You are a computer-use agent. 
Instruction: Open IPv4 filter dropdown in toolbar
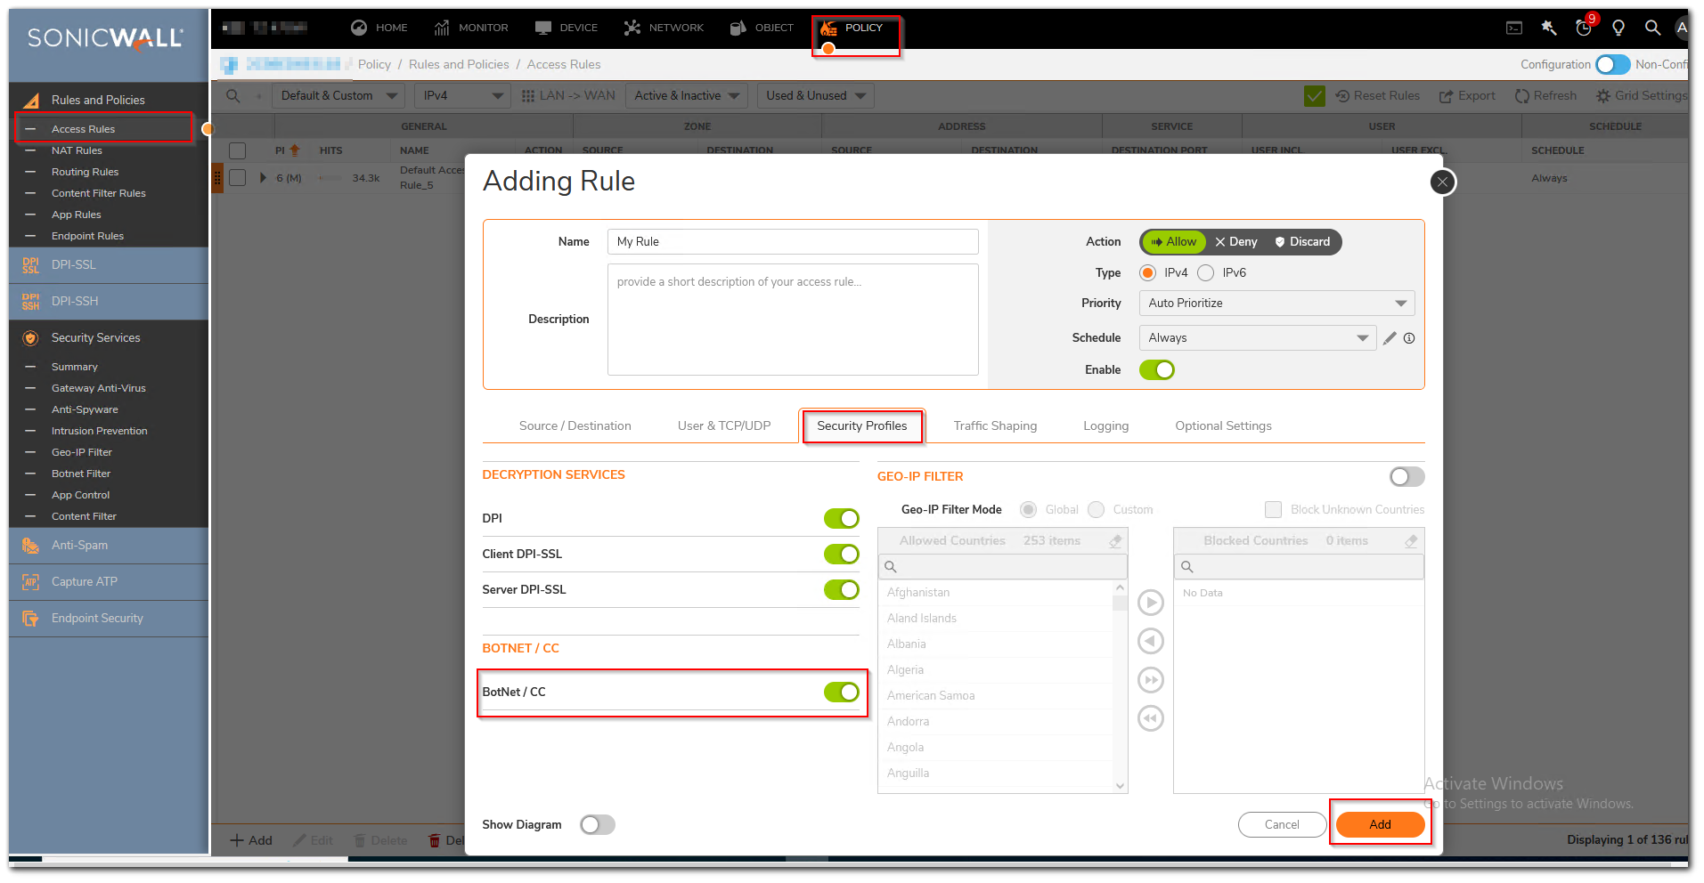pos(463,96)
